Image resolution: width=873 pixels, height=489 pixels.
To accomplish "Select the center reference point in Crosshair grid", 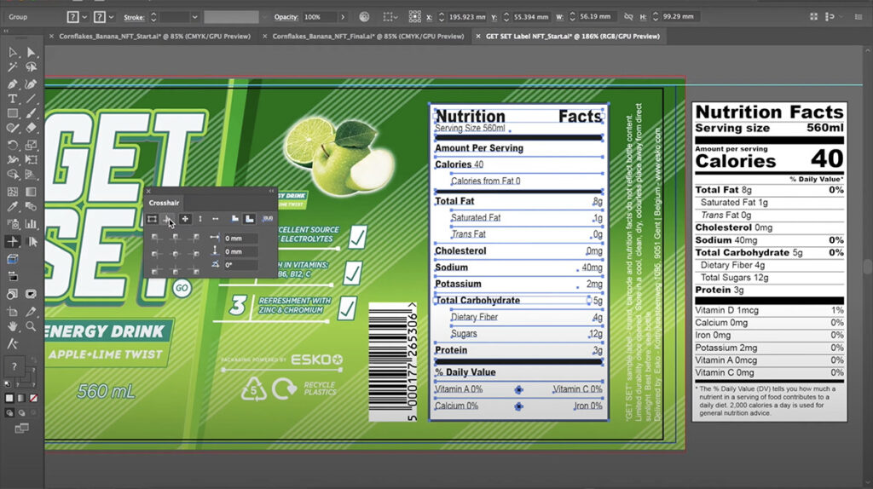I will point(176,254).
